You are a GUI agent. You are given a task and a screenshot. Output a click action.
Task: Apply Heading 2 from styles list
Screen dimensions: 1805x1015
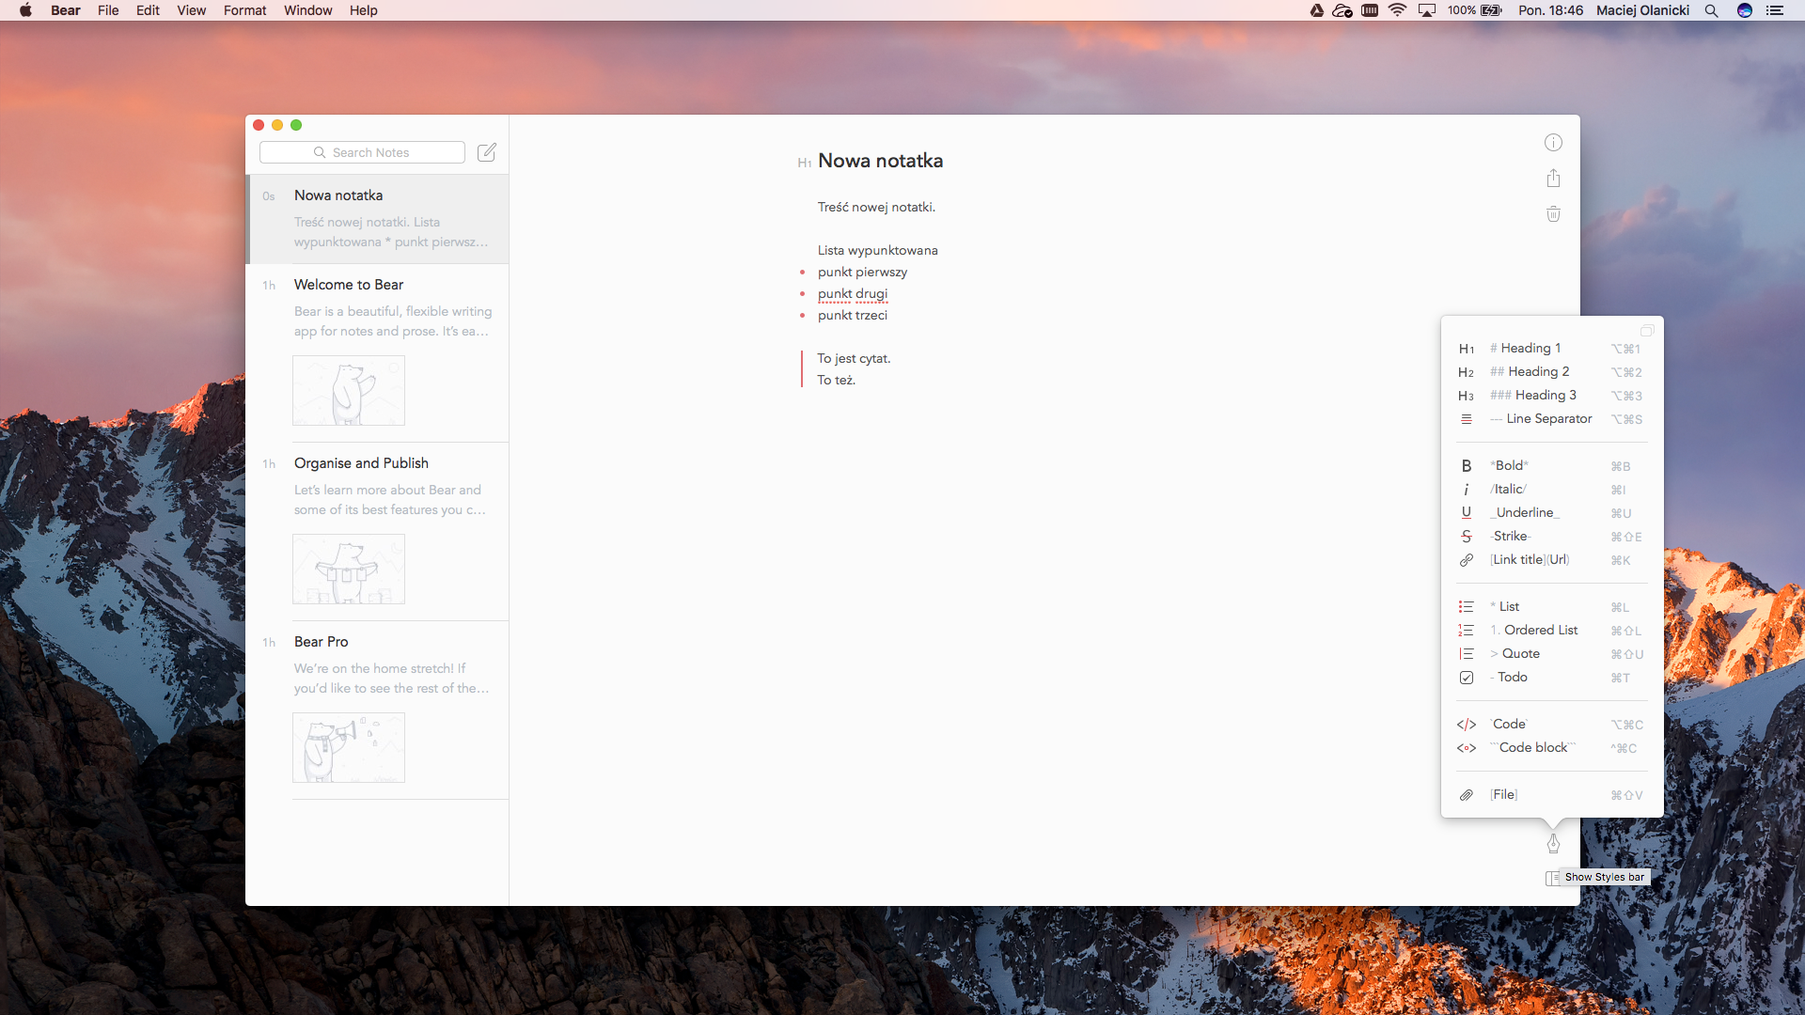coord(1538,372)
